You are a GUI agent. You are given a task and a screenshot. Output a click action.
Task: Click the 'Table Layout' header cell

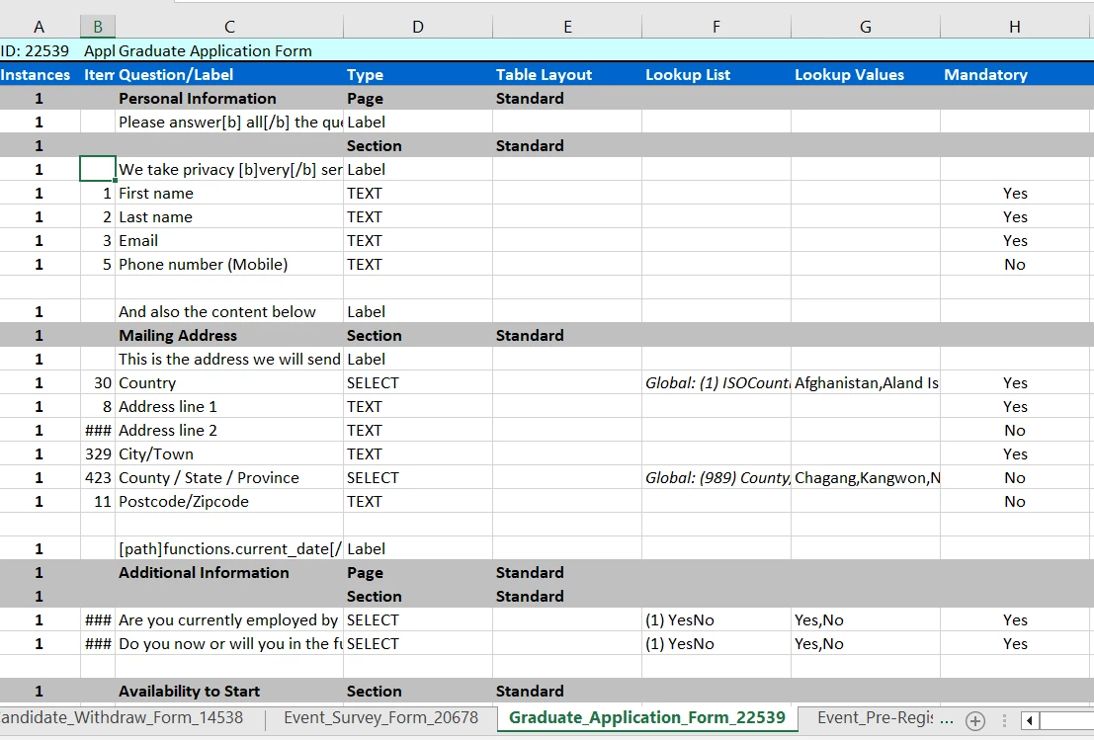(x=567, y=75)
